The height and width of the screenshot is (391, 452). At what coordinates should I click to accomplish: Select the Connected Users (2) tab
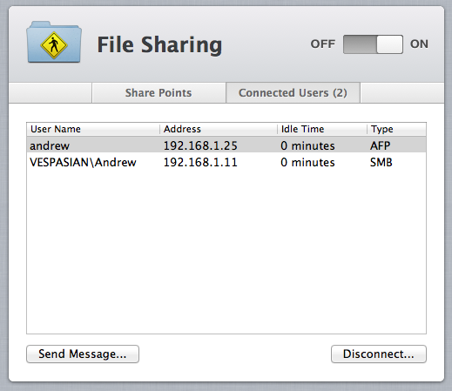tap(293, 93)
